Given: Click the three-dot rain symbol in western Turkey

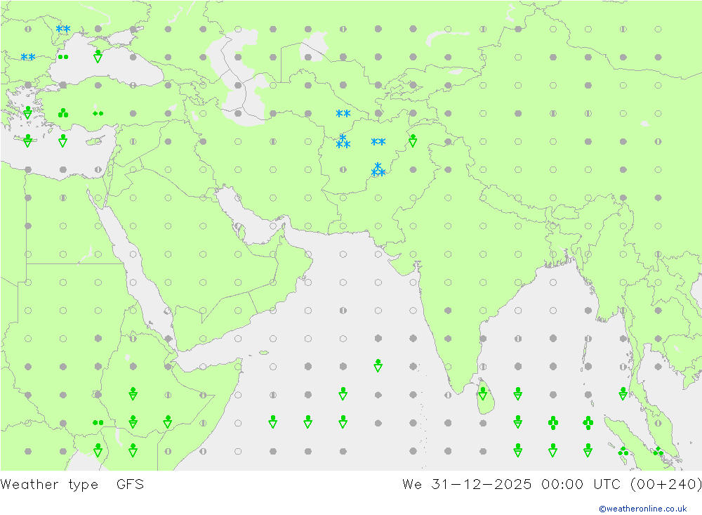Looking at the screenshot, I should click(x=63, y=113).
